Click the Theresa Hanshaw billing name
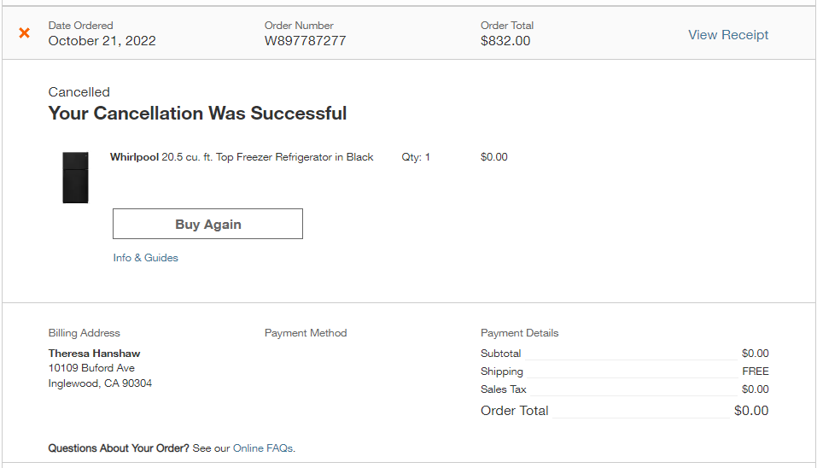 point(94,354)
